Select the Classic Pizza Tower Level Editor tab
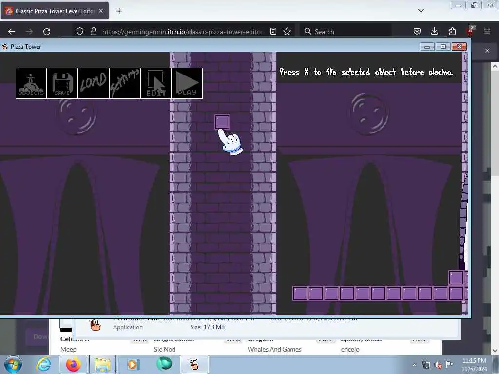Screen dimensions: 499x374 coord(55,11)
